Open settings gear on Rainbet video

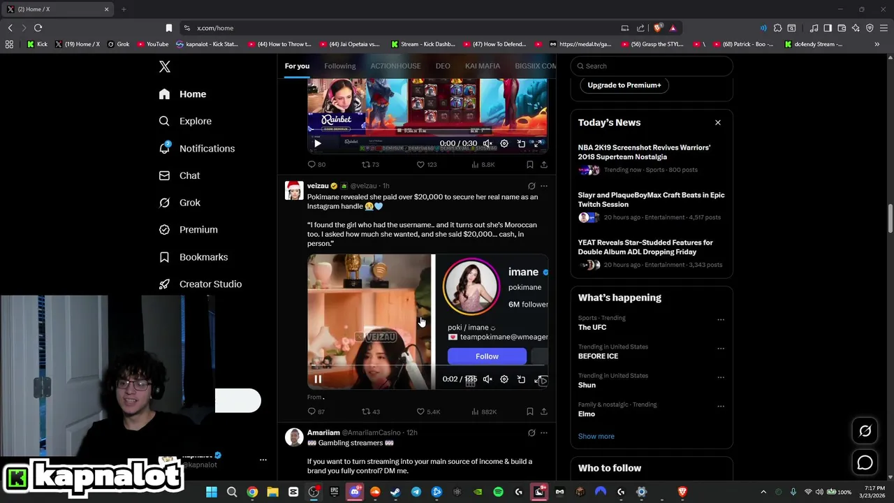(504, 143)
